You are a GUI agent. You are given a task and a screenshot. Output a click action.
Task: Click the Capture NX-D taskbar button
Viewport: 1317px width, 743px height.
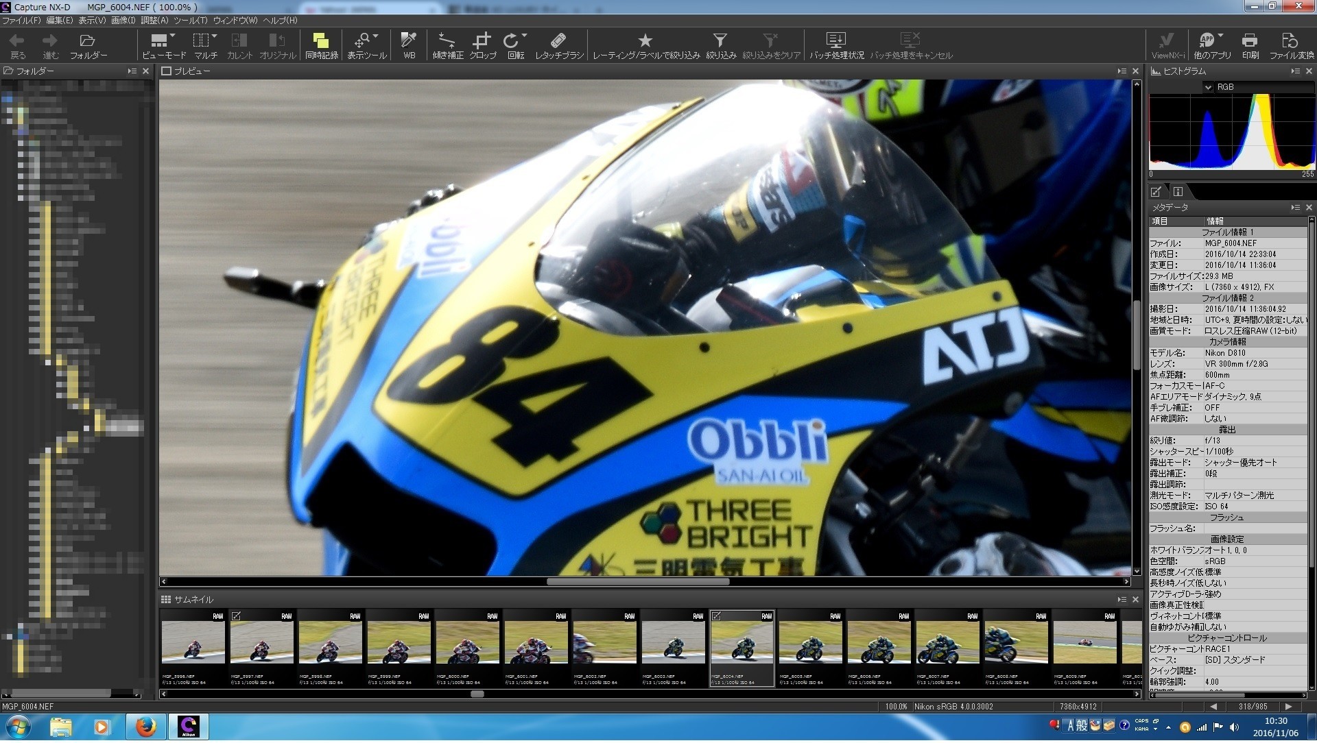(x=188, y=727)
